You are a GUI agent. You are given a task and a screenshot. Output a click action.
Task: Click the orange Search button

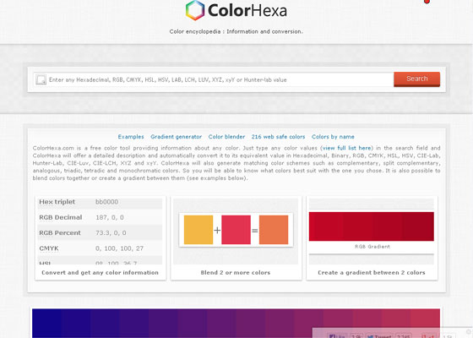pos(416,79)
